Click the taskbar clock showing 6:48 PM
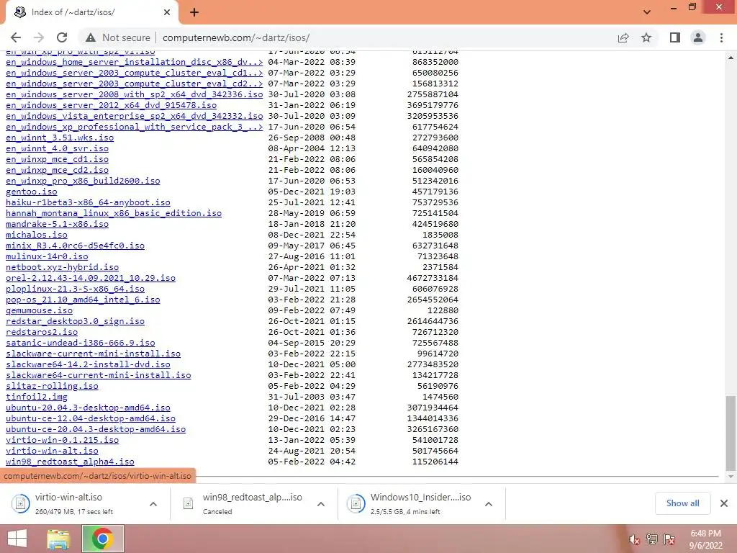The image size is (737, 553). pyautogui.click(x=705, y=539)
